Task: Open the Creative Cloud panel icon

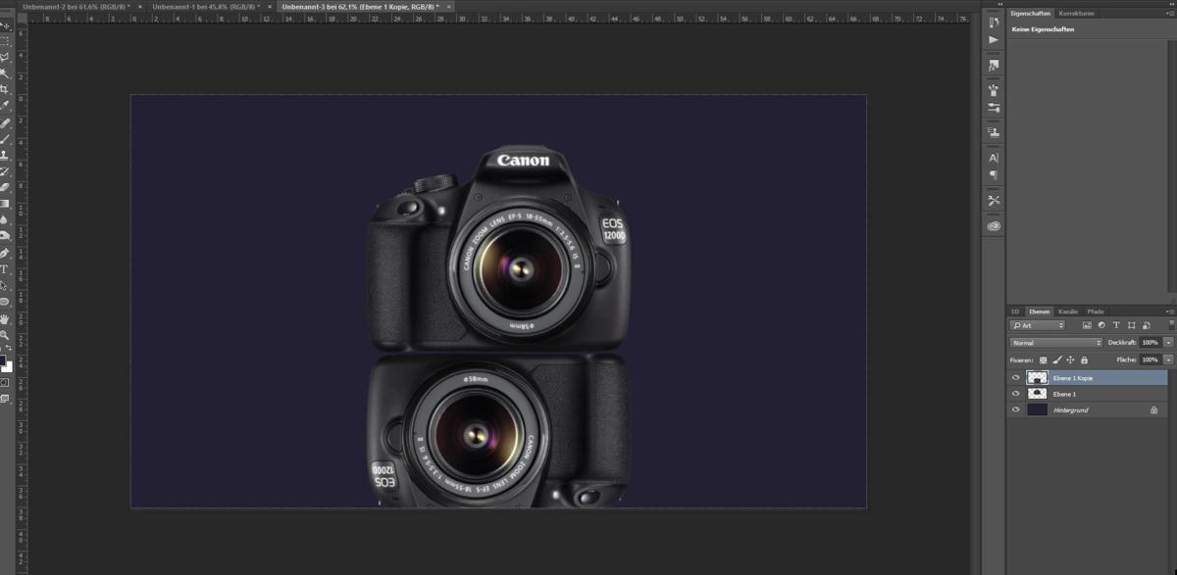Action: (x=993, y=225)
